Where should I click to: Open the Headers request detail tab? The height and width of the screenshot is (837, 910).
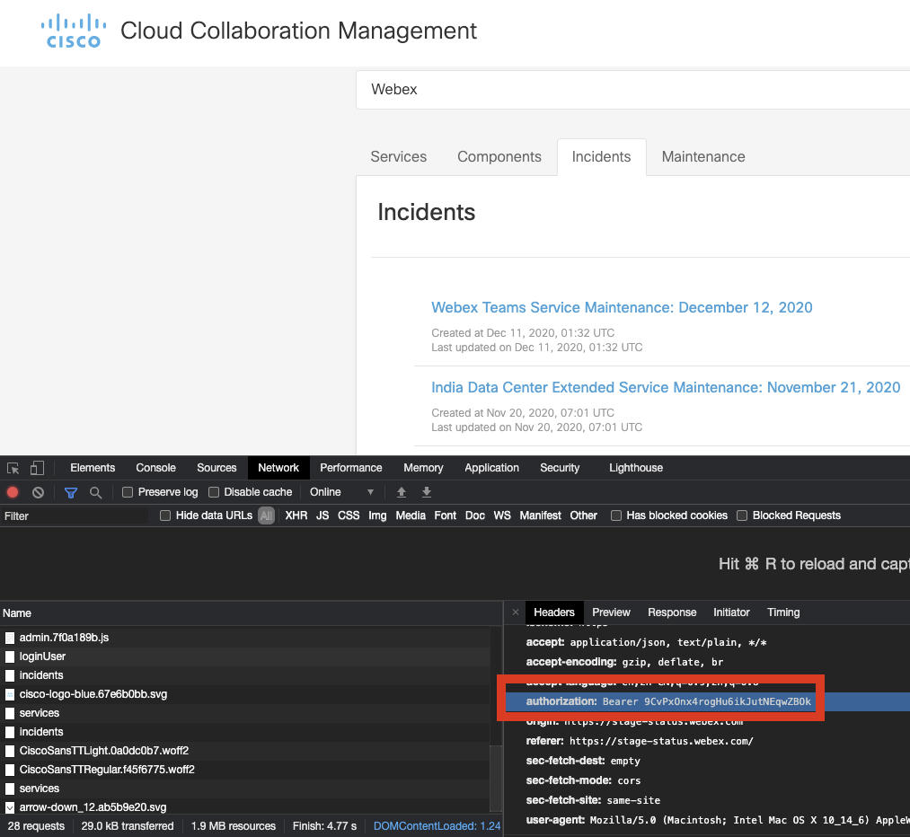[x=554, y=612]
